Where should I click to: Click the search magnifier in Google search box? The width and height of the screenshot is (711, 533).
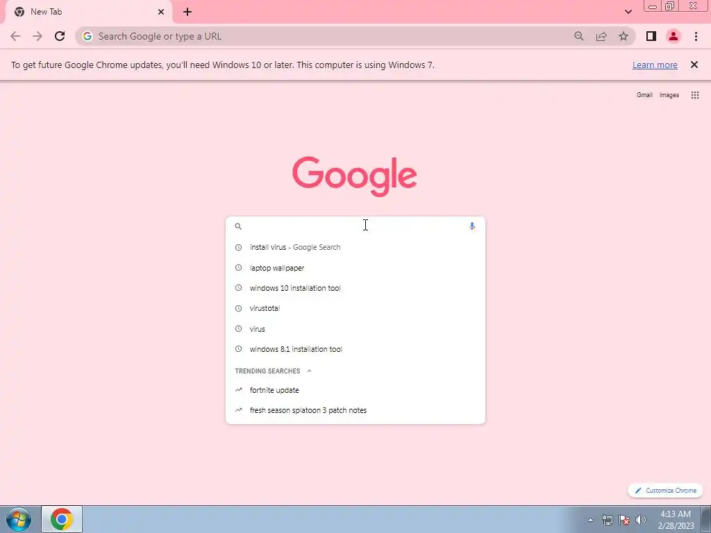tap(238, 226)
